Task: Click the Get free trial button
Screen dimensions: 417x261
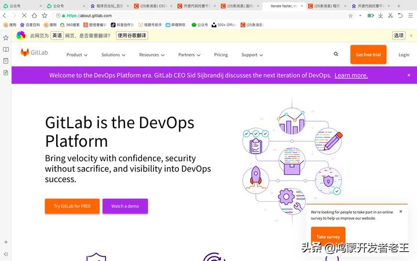Action: [368, 55]
